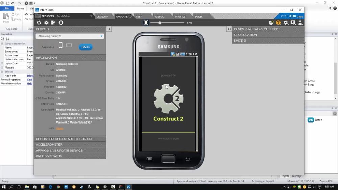Click Paste icon in Construct 2 ribbon
This screenshot has height=190, width=338.
(x=6, y=18)
